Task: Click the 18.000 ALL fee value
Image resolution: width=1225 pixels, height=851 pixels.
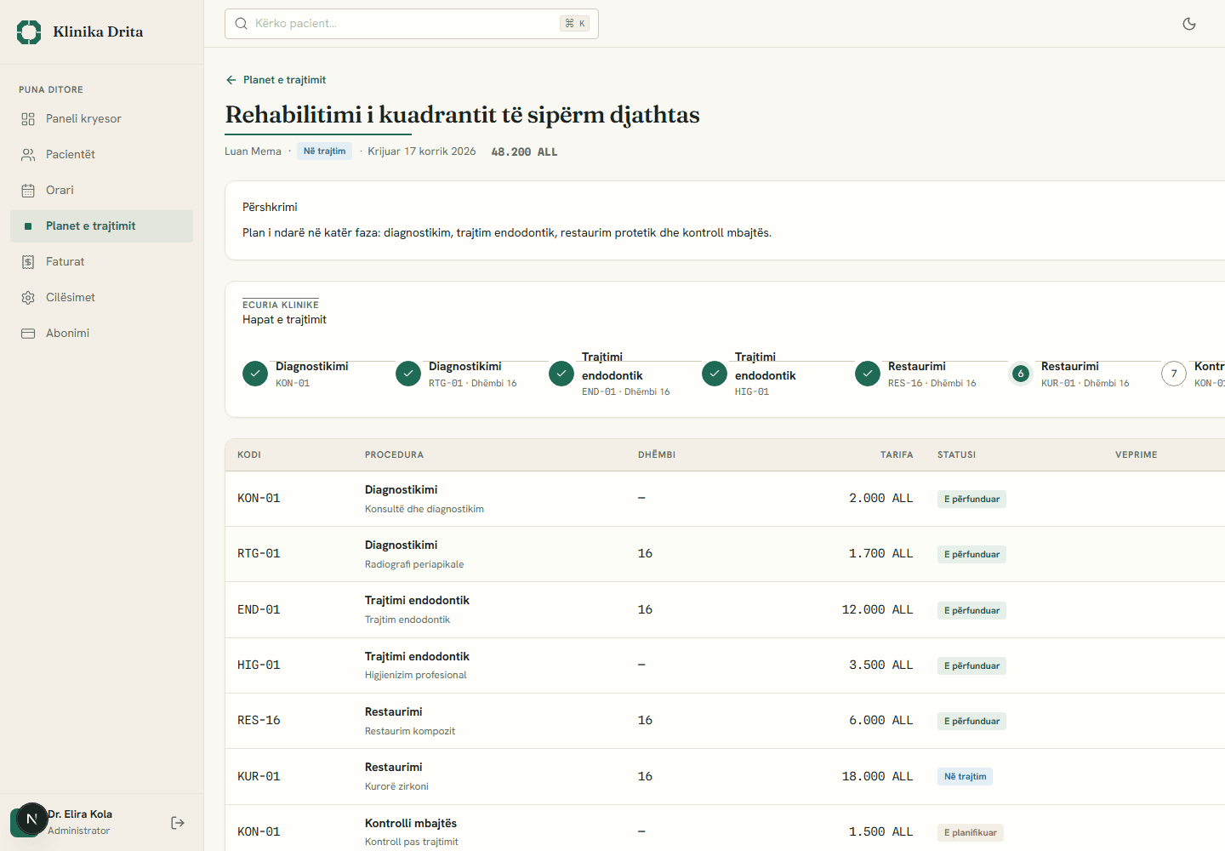Action: [x=877, y=777]
